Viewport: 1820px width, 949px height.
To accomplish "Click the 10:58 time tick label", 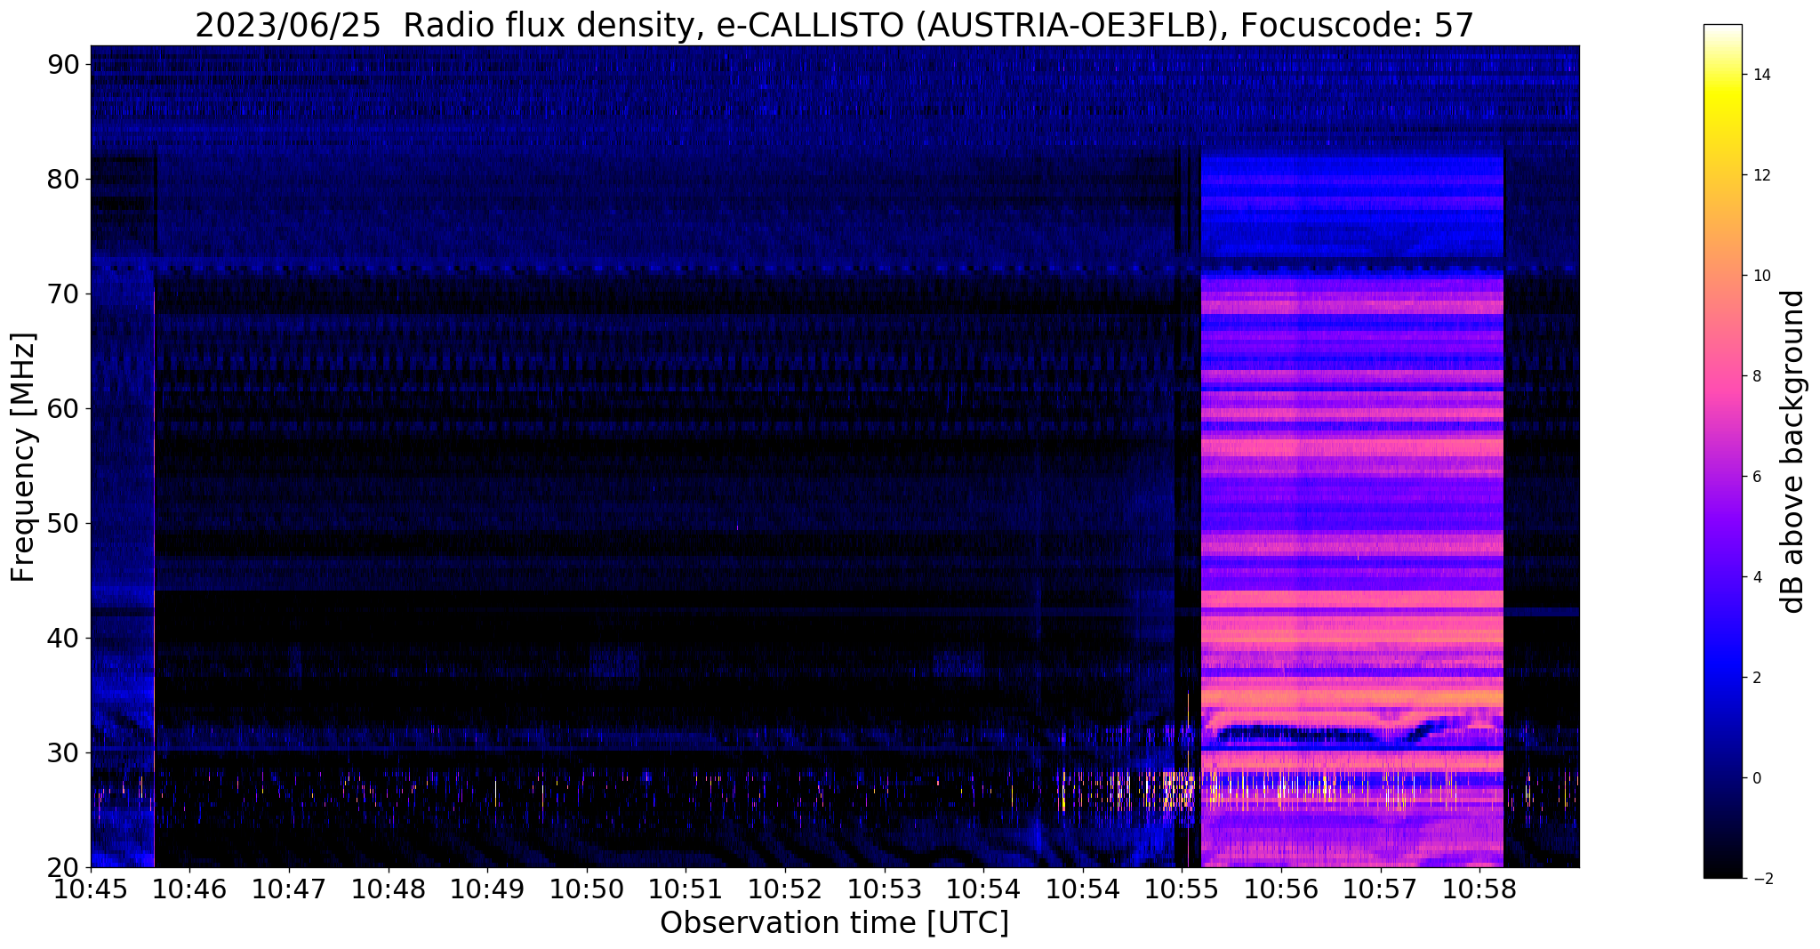I will 1479,889.
